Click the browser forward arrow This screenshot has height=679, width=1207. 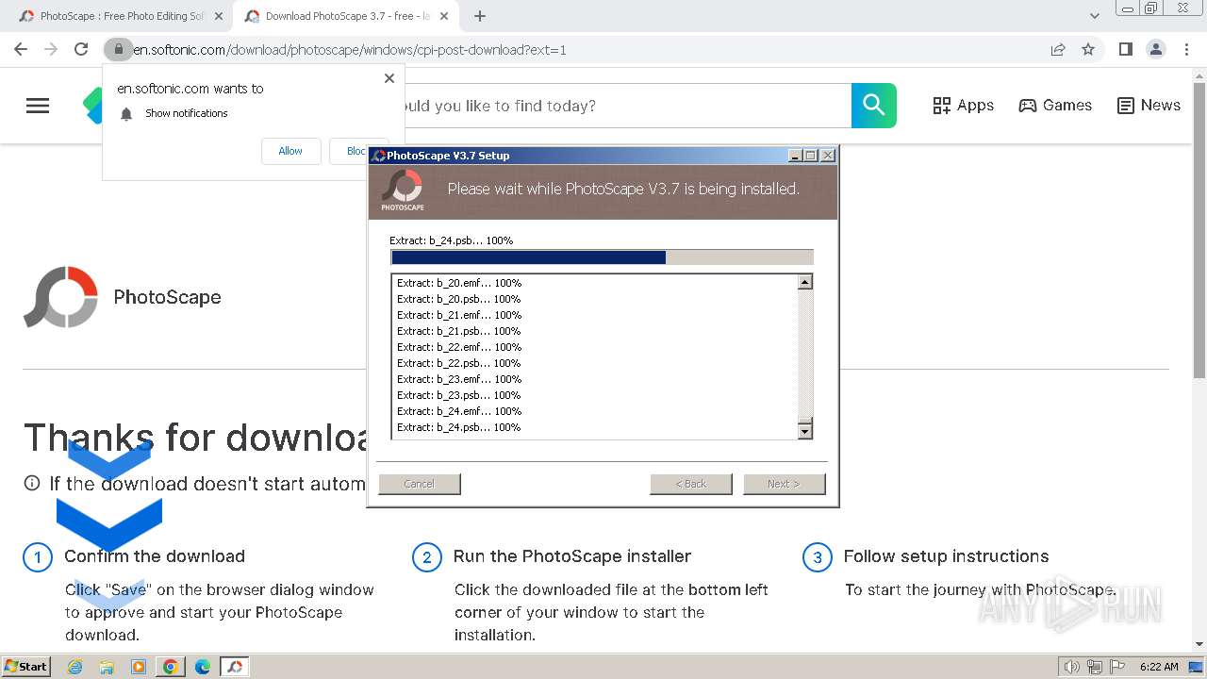tap(51, 50)
